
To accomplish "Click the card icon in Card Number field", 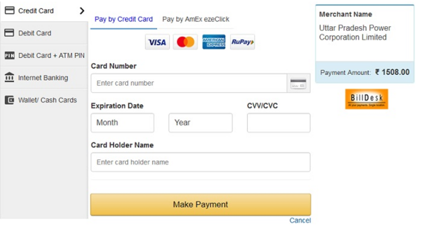I will (x=299, y=84).
